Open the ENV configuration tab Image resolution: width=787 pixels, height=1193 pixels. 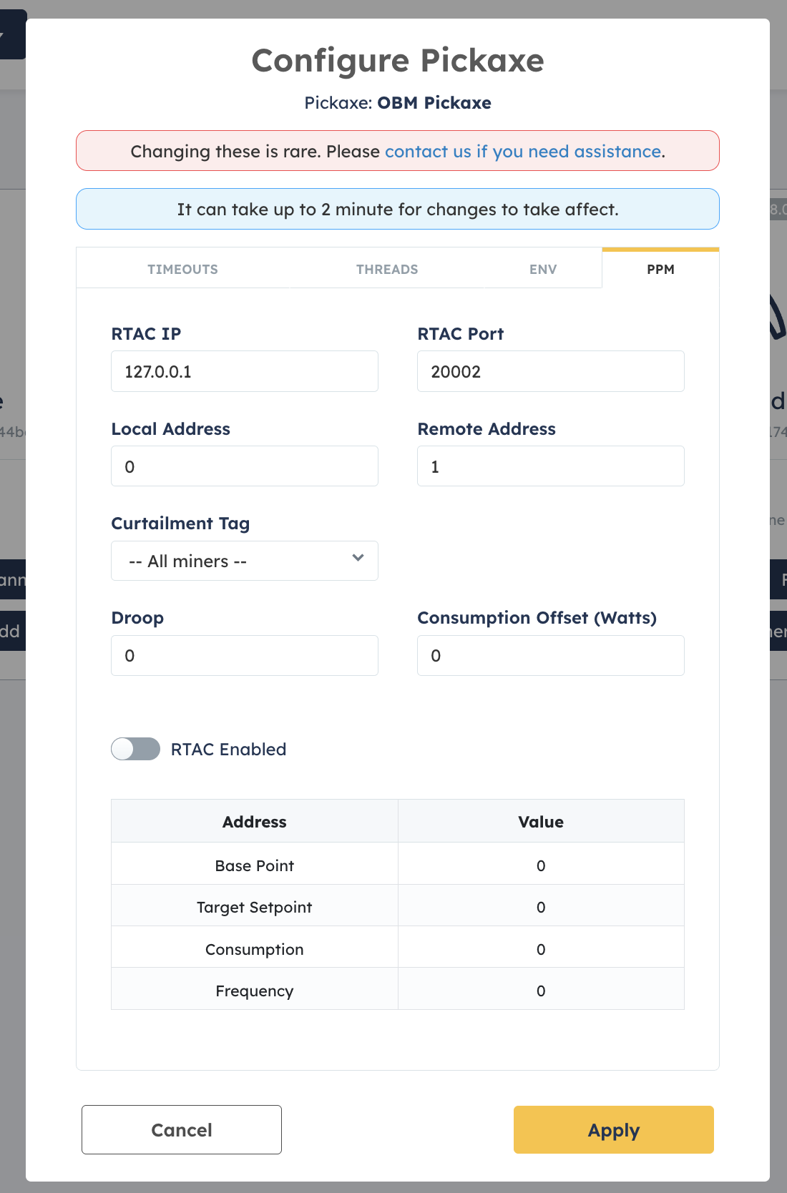[x=543, y=269]
